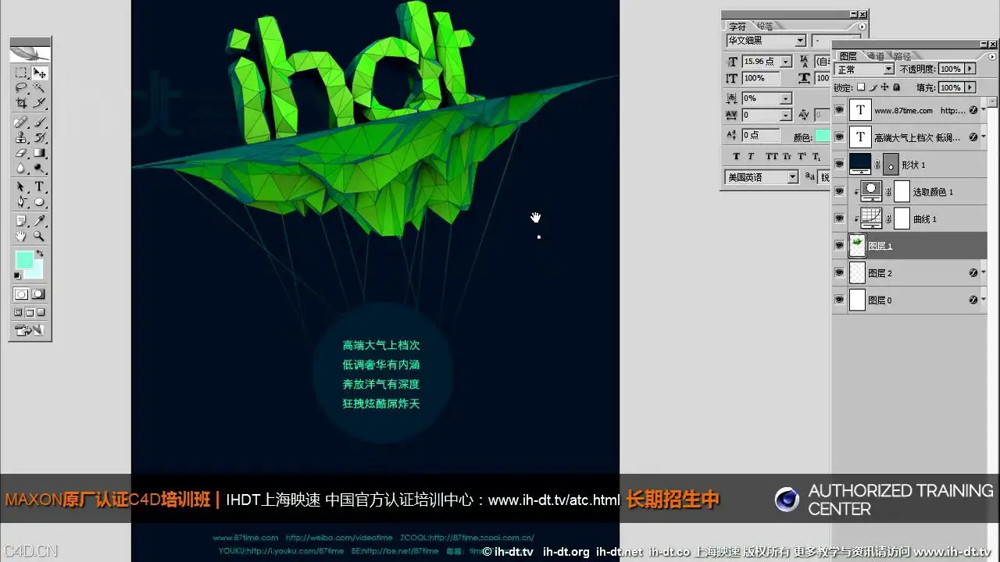Select the Zoom magnifier tool

pyautogui.click(x=39, y=236)
